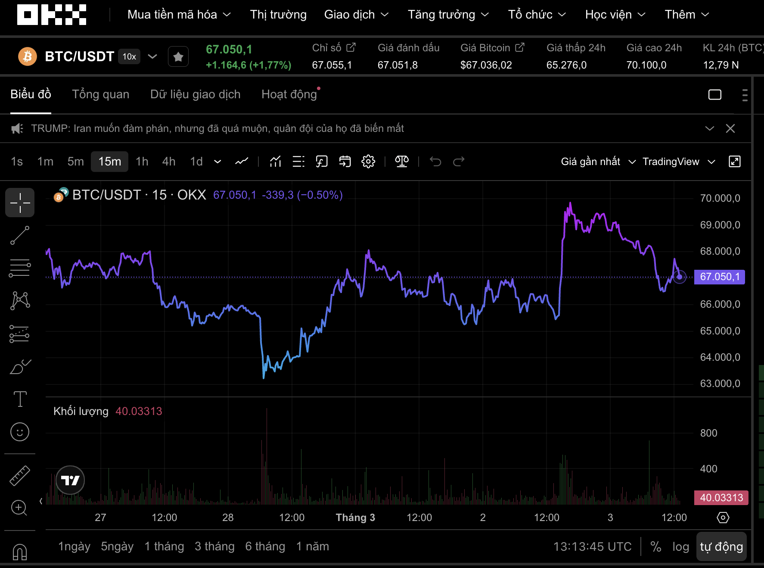
Task: Select the text annotation tool
Action: click(20, 399)
